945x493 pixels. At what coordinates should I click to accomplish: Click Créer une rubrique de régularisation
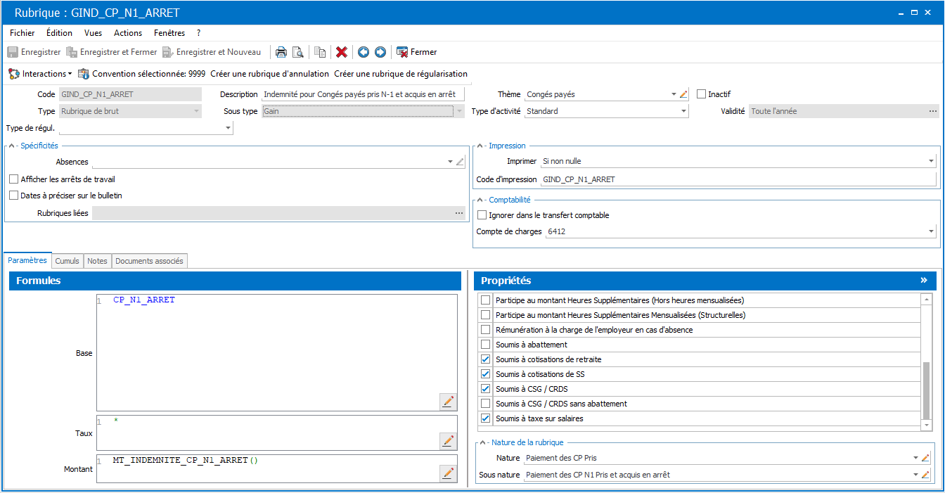401,74
